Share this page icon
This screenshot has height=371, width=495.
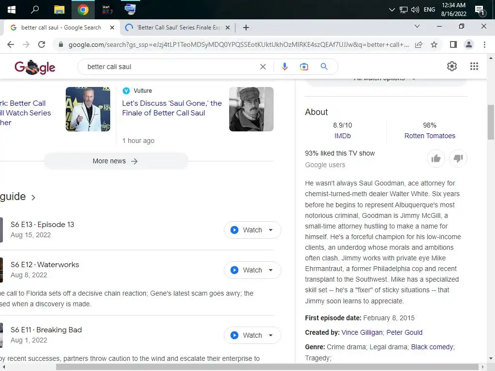(419, 45)
